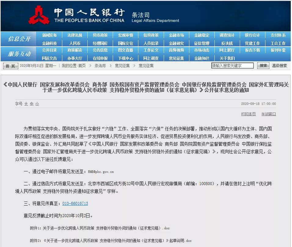Click the 条法司 Legal Affairs Department title
Image resolution: width=292 pixels, height=247 pixels.
pos(155,17)
